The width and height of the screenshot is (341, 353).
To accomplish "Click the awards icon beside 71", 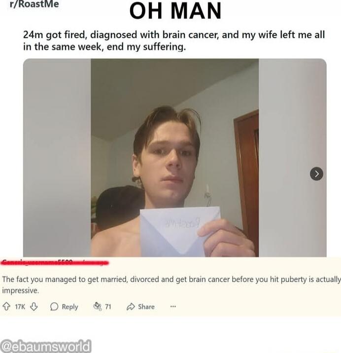I will pyautogui.click(x=98, y=306).
